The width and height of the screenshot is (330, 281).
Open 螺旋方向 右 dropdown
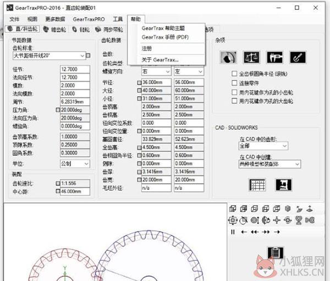coord(156,72)
